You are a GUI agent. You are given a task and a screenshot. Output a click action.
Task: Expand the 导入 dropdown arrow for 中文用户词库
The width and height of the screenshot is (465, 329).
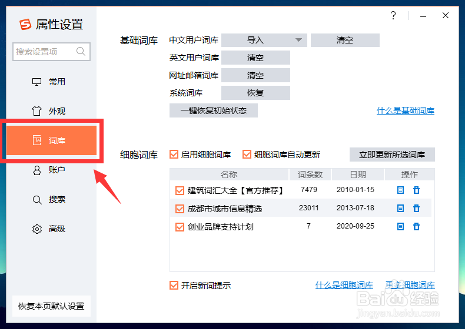tap(298, 40)
